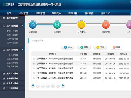Select radio button in fourth table row
This screenshot has width=131, height=98.
[34, 73]
